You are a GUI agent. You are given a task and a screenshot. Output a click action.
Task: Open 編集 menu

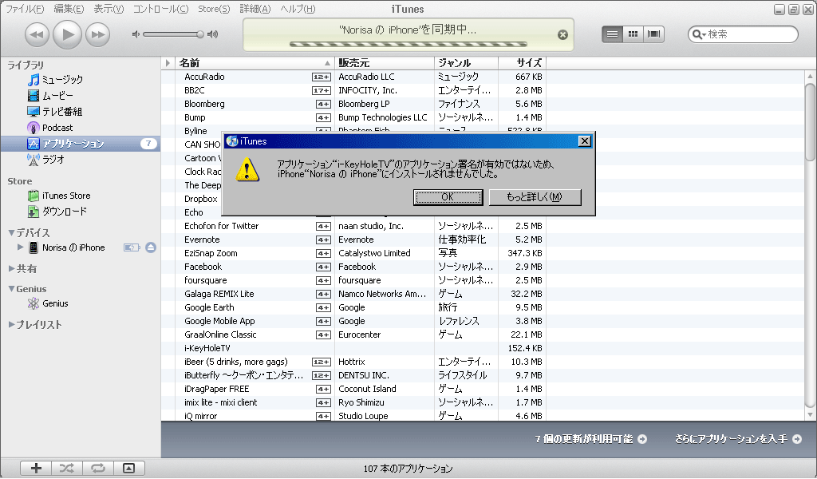pos(69,9)
